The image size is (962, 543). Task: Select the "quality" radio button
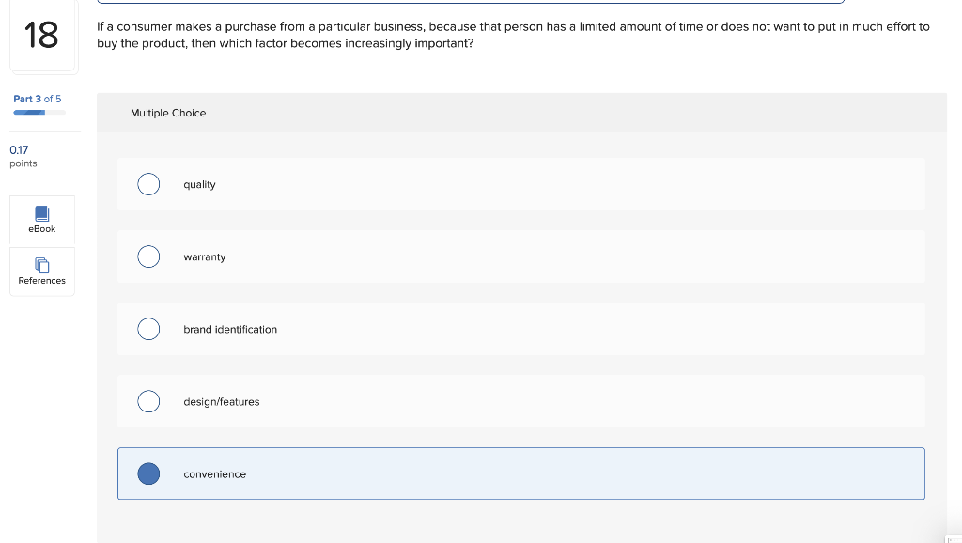(x=148, y=184)
